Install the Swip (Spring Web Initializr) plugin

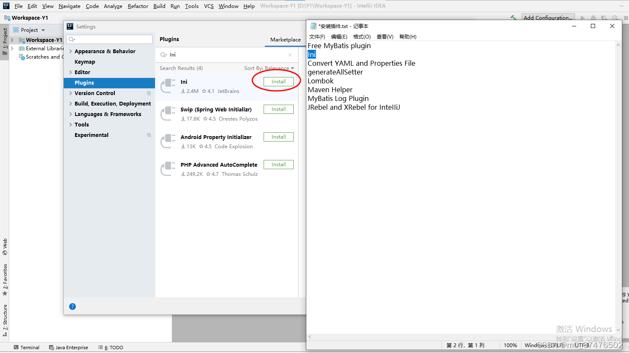[278, 109]
